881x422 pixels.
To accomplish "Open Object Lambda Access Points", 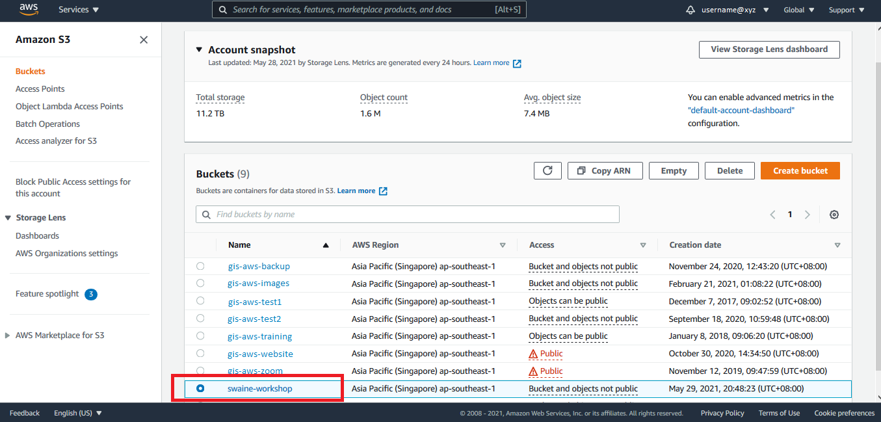I will pyautogui.click(x=70, y=107).
